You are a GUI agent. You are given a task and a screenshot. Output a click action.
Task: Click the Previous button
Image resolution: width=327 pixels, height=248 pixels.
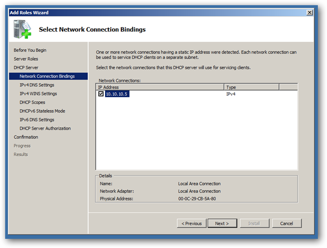pyautogui.click(x=191, y=224)
